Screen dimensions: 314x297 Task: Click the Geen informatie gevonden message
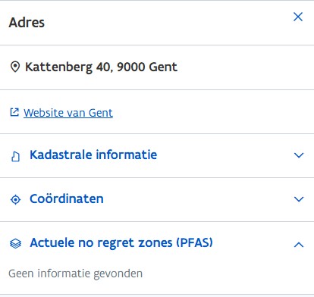pos(76,274)
